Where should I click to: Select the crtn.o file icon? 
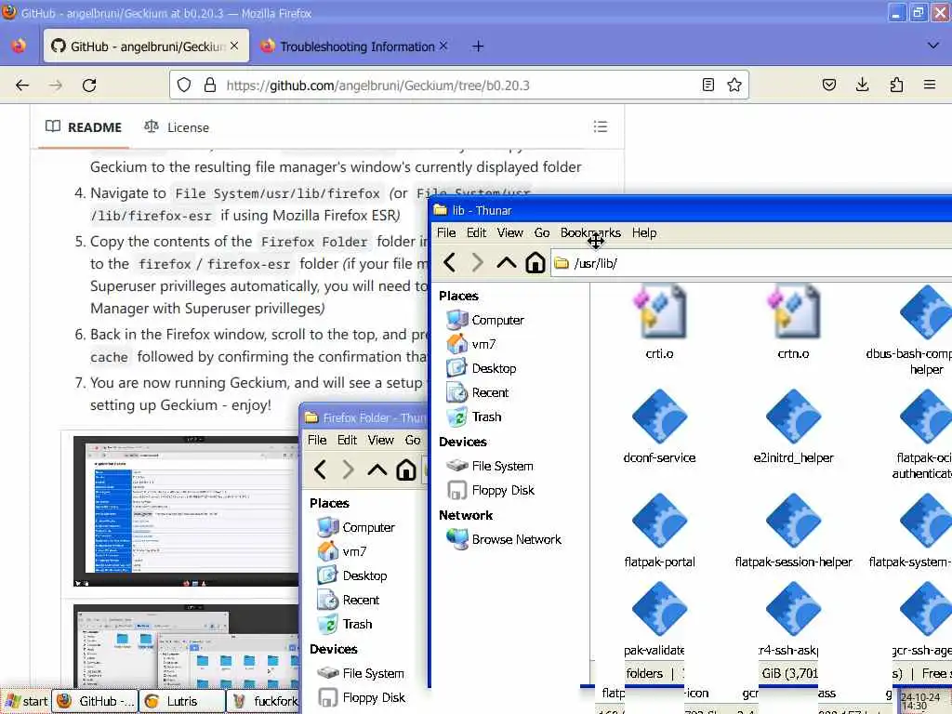click(x=793, y=312)
